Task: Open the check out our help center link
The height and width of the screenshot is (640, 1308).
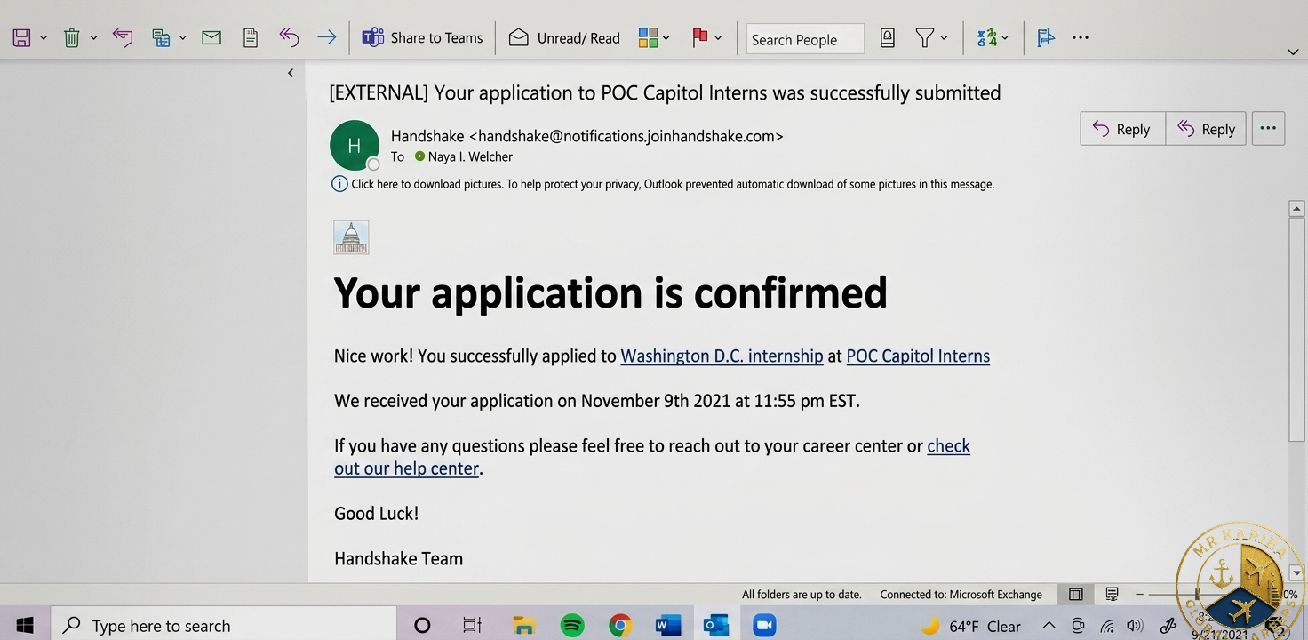Action: tap(652, 457)
